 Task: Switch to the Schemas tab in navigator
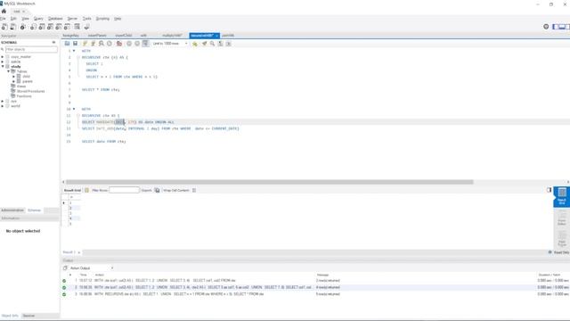click(34, 210)
